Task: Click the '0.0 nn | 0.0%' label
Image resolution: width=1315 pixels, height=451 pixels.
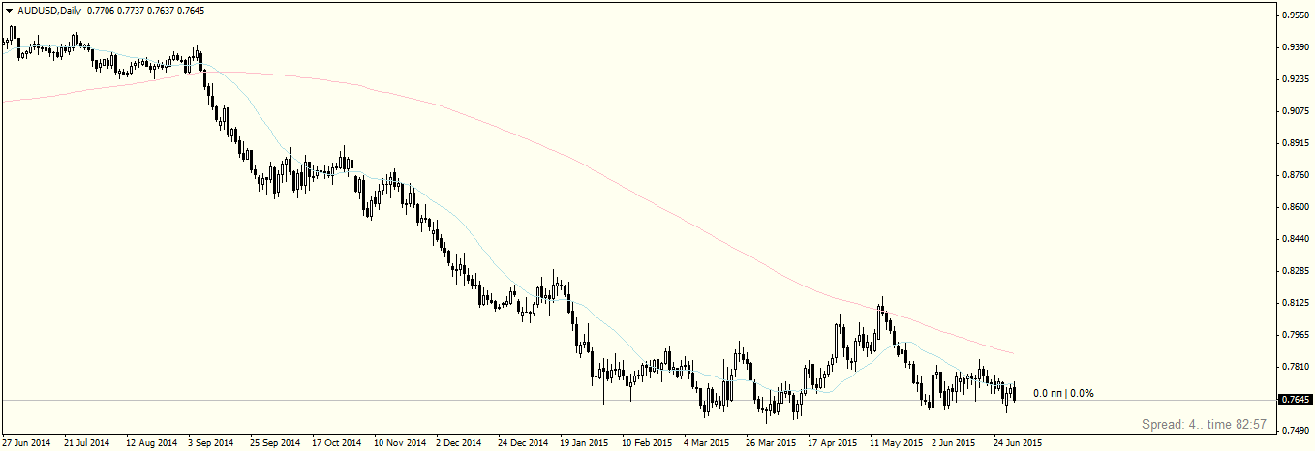Action: click(1063, 393)
